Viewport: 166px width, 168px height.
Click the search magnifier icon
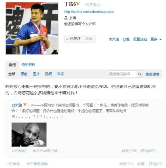pos(139,74)
